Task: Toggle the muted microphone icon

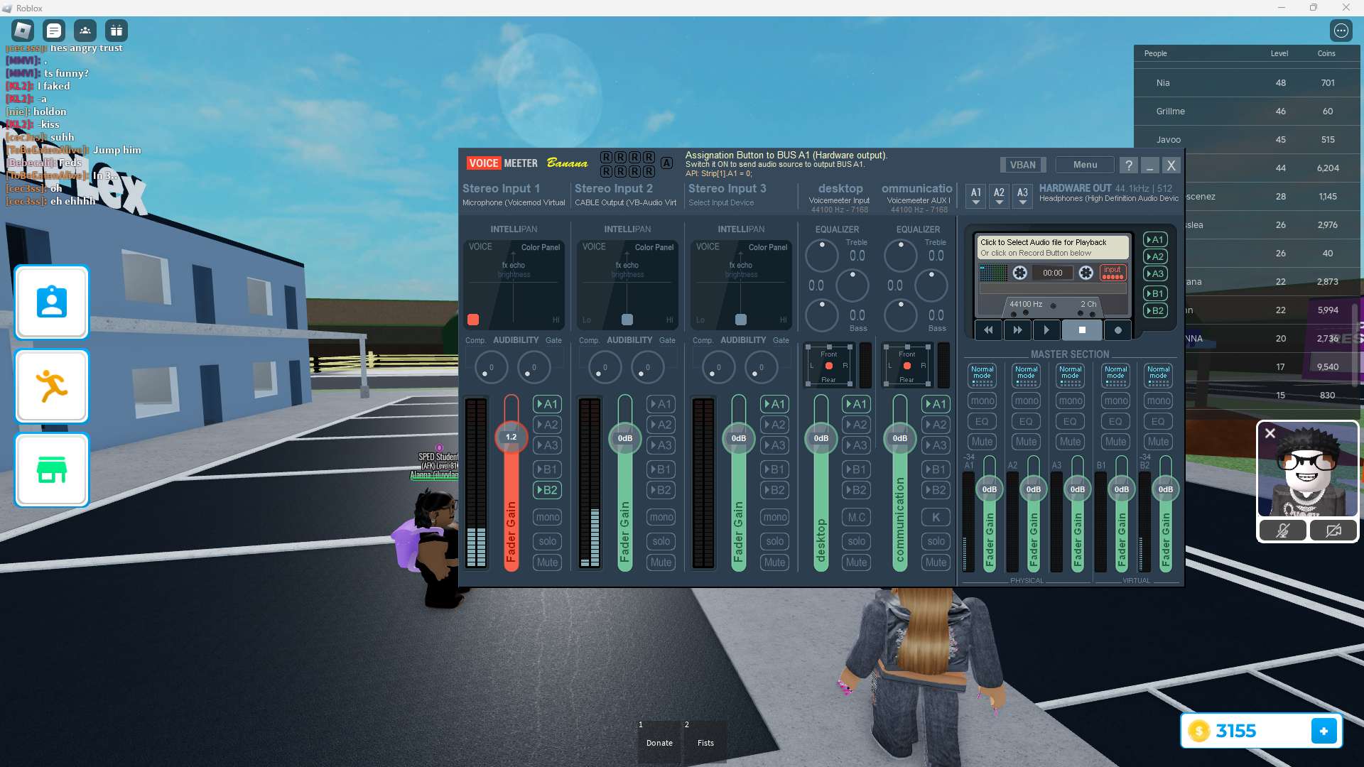Action: (x=1282, y=531)
